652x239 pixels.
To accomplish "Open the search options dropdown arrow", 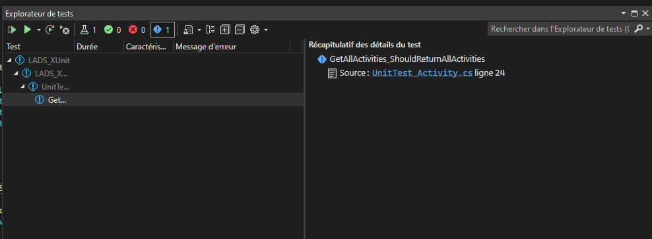I will click(648, 29).
